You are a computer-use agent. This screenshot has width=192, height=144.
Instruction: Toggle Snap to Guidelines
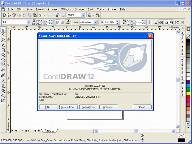(156, 22)
